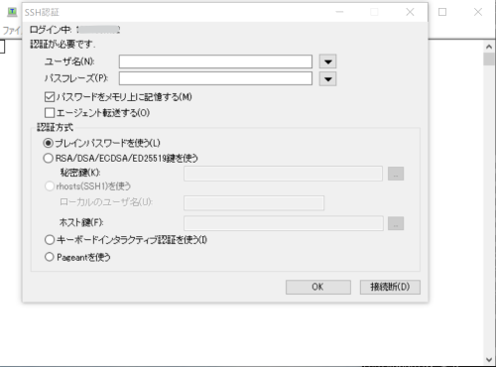Click scroll up arrow in Tera Term window
This screenshot has width=496, height=367.
click(x=489, y=47)
